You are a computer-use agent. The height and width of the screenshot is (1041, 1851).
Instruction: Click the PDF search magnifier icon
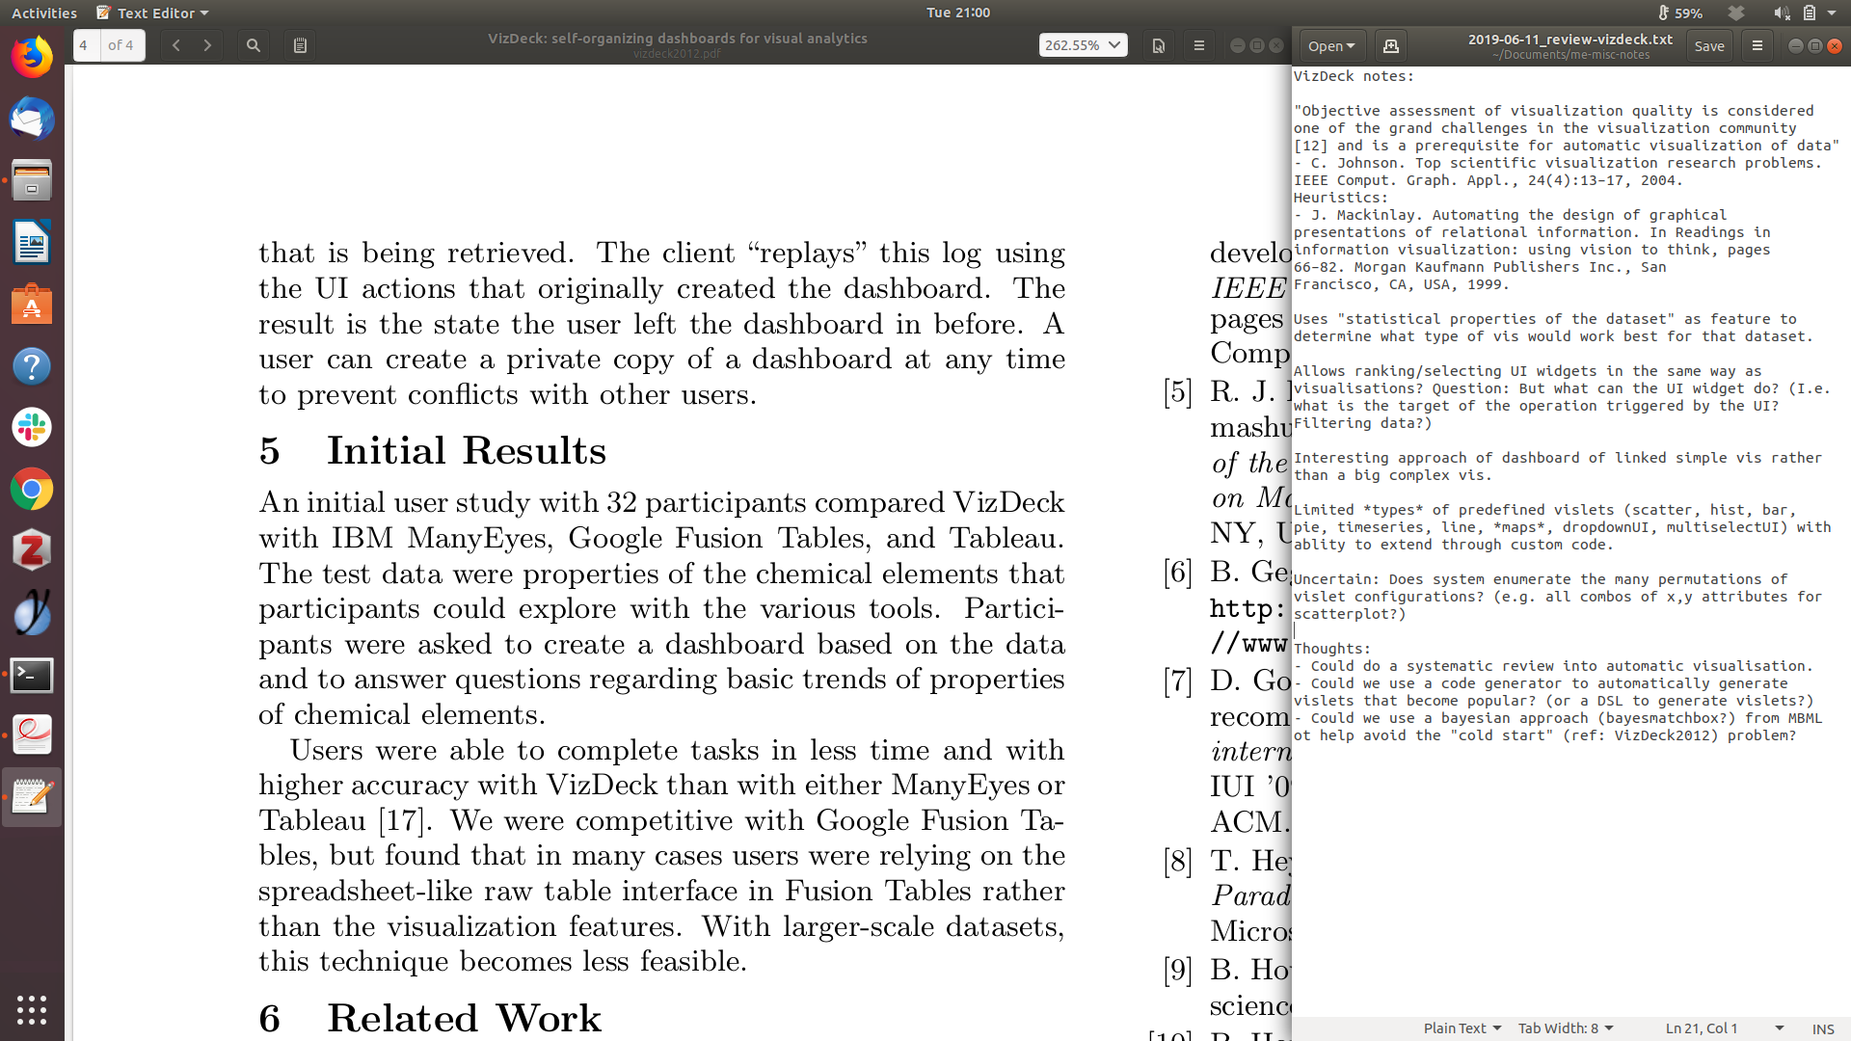(253, 45)
